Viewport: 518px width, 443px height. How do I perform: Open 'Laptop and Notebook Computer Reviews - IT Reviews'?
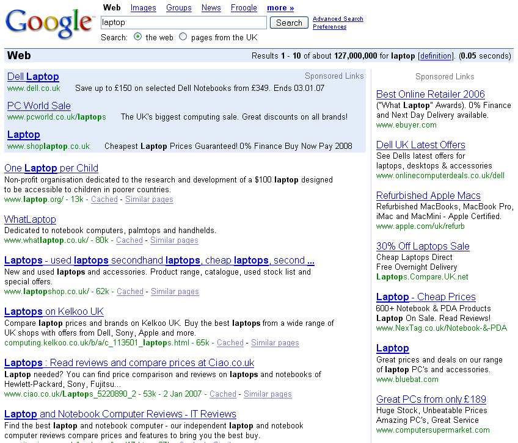point(120,414)
